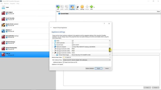Image resolution: width=161 pixels, height=90 pixels.
Task: Click the Taken column header
Action: 158,11
